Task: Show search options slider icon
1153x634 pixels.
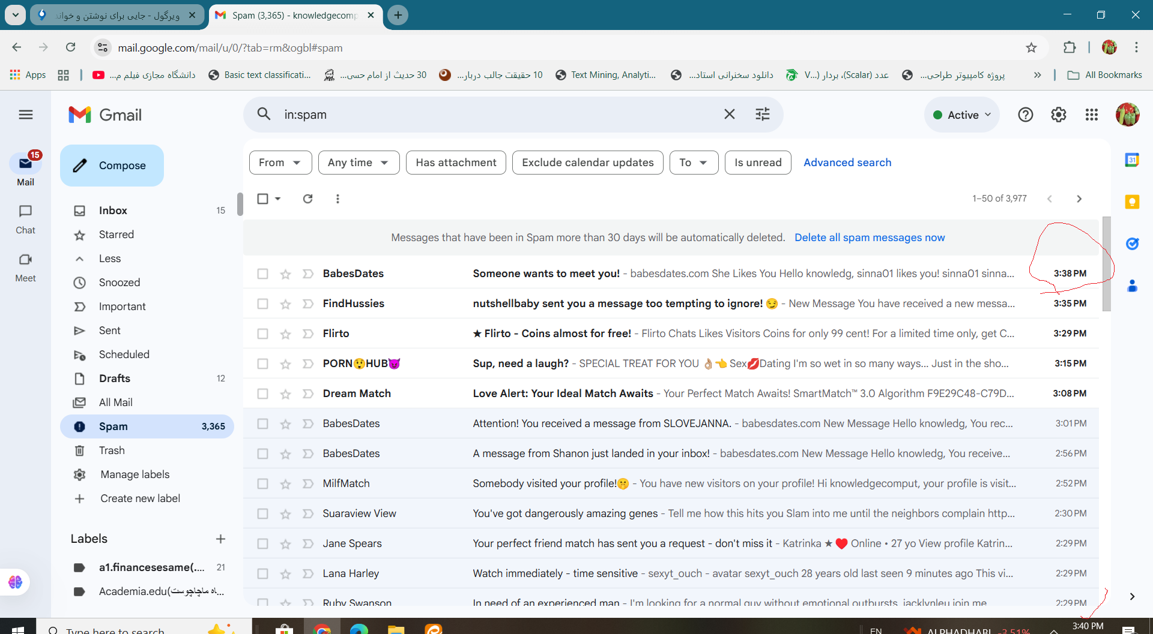Action: coord(762,114)
